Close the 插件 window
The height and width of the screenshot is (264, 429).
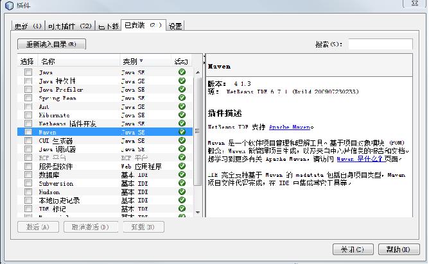tap(414, 3)
